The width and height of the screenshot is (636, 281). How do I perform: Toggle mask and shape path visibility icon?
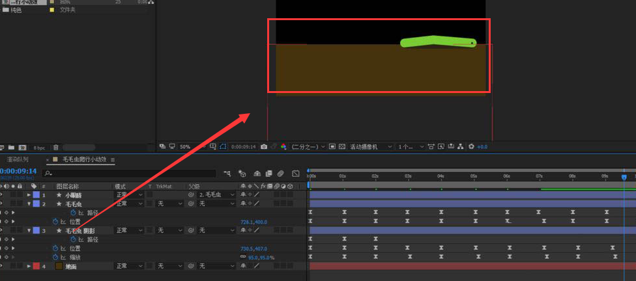223,147
